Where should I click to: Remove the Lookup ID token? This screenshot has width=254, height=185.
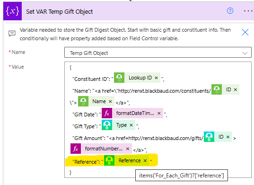(156, 78)
